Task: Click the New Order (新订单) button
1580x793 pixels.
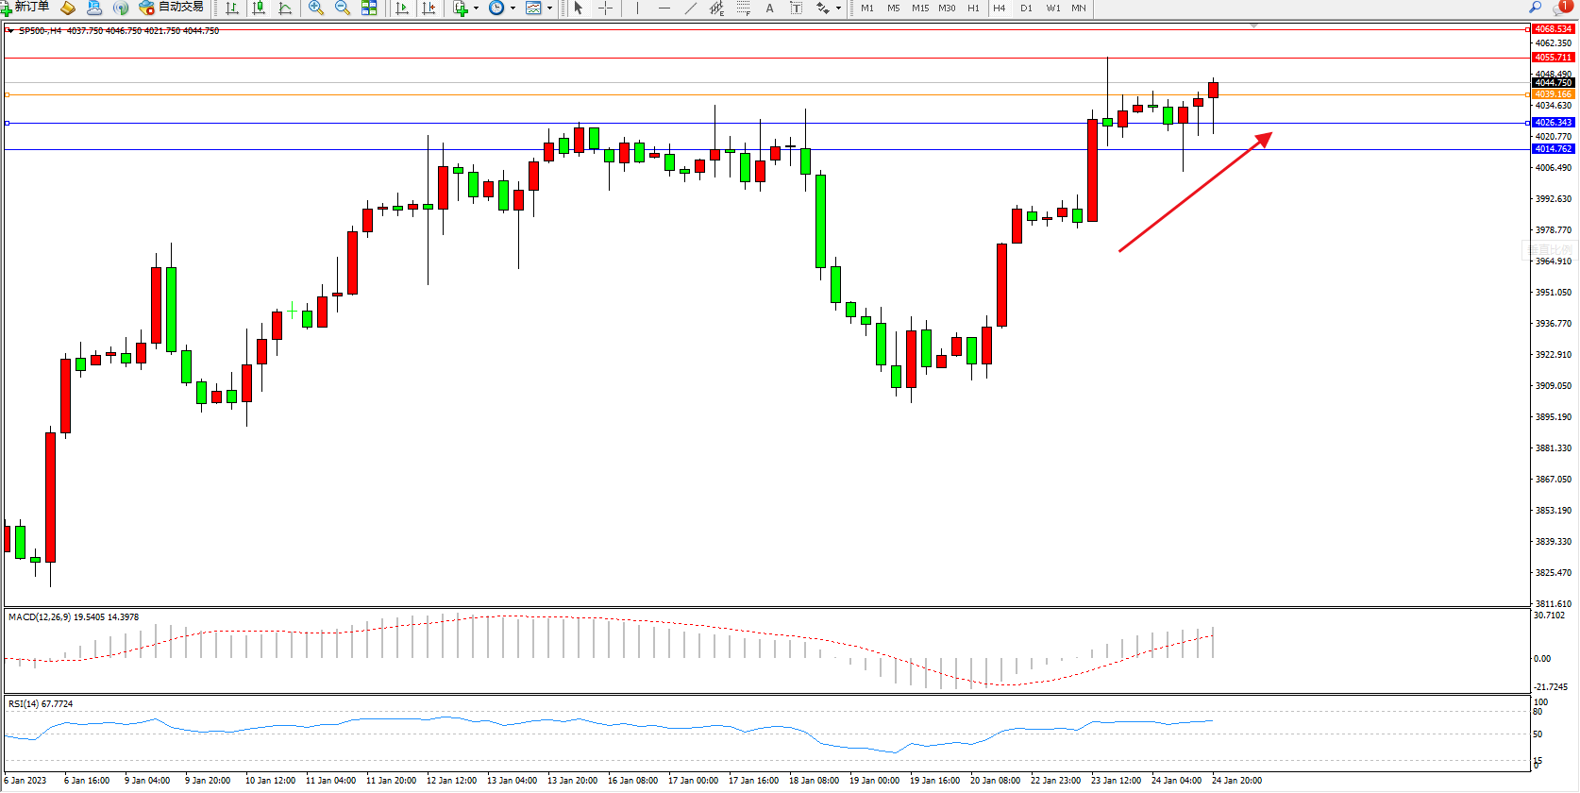Action: (25, 8)
